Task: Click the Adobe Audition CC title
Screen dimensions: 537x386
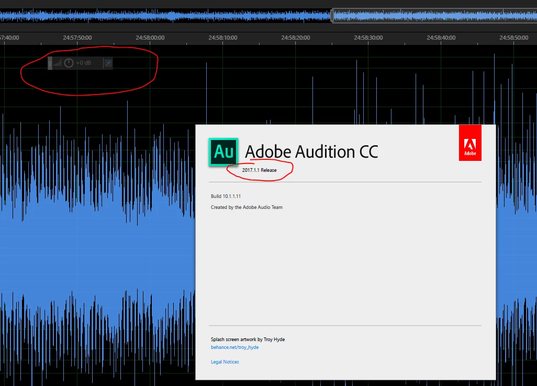Action: [x=311, y=151]
